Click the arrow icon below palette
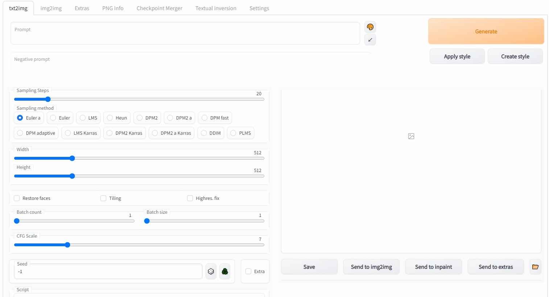This screenshot has width=549, height=297. tap(370, 39)
